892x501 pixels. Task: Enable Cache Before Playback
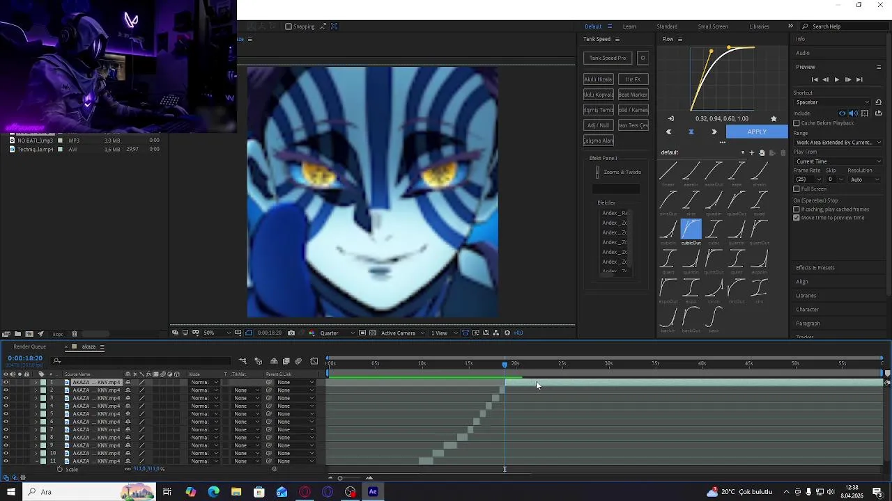pos(797,123)
